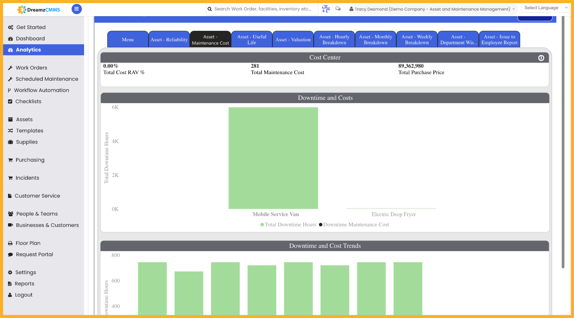Viewport: 574px width, 318px height.
Task: Toggle the Downtime Maintenance Cost legend item
Action: click(x=354, y=224)
